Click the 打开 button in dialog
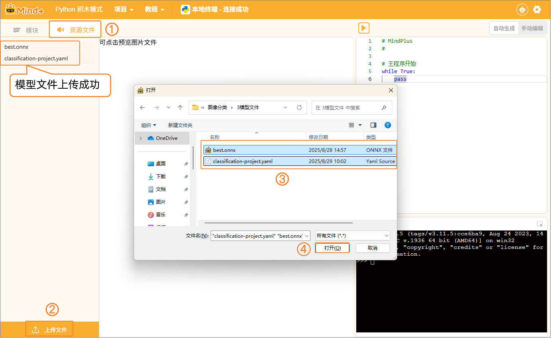Viewport: 551px width, 338px height. [332, 248]
